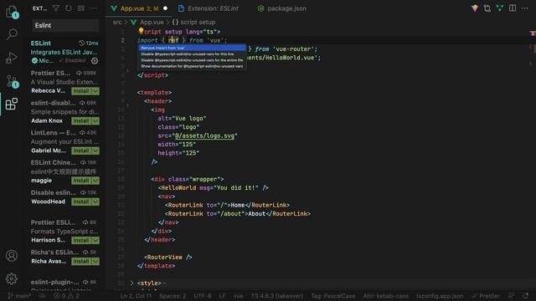Click Tag: PascalCase status item
The height and width of the screenshot is (301, 536).
(x=333, y=296)
